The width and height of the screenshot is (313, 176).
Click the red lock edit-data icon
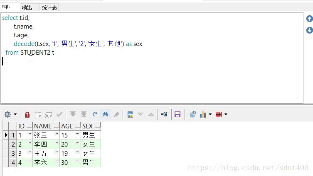27,114
